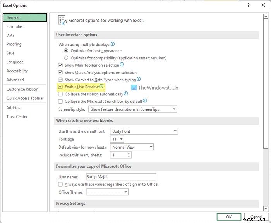Enable Collapse the Microsoft Search box
Screen dimensions: 271x223
coord(60,101)
